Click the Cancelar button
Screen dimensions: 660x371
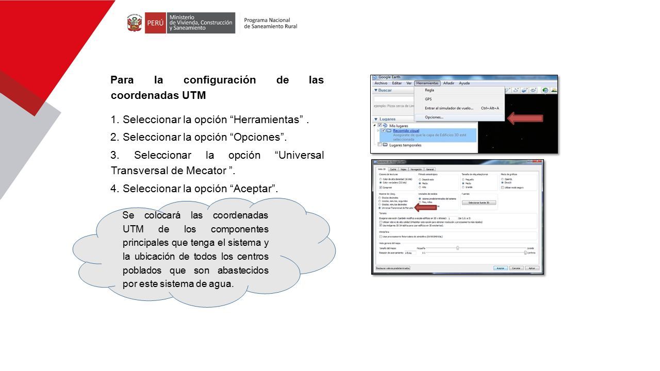(x=516, y=268)
